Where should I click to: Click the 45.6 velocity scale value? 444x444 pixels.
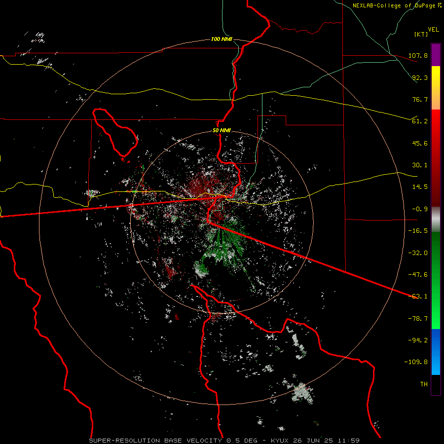pyautogui.click(x=420, y=143)
